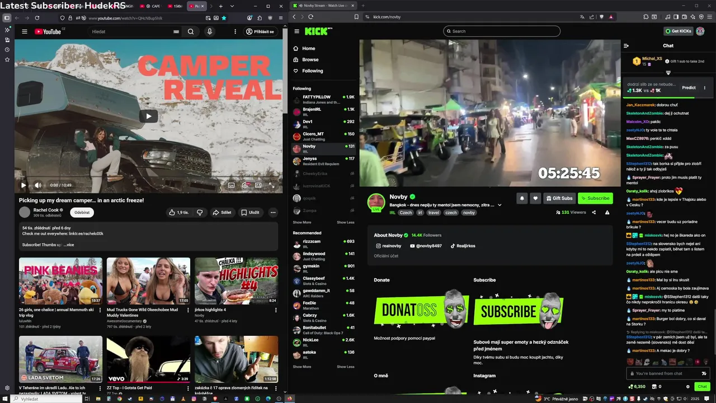Open new tab in YouTube browser window
This screenshot has height=403, width=716.
coord(220,6)
